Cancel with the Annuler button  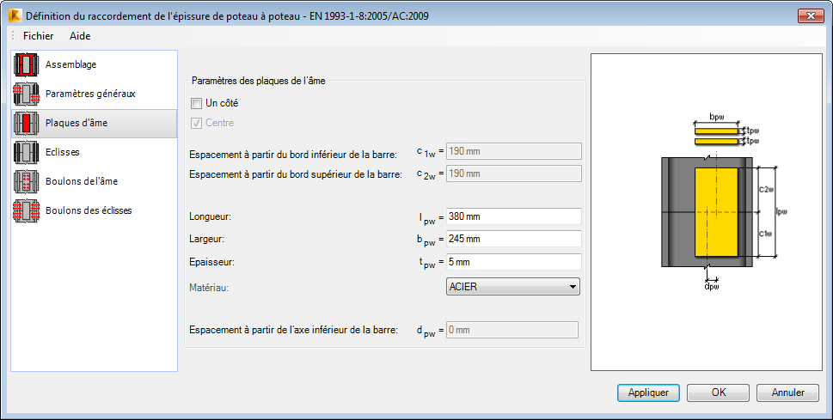point(787,393)
